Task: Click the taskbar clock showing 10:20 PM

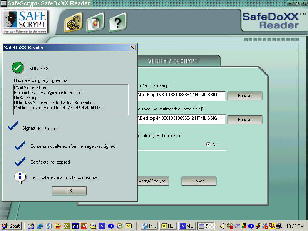Action: point(295,226)
